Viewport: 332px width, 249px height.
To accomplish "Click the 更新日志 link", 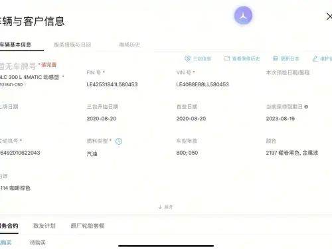I will pos(290,58).
